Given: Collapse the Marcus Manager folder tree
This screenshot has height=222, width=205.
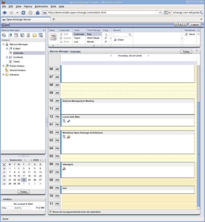Looking at the screenshot, I should tap(3, 44).
